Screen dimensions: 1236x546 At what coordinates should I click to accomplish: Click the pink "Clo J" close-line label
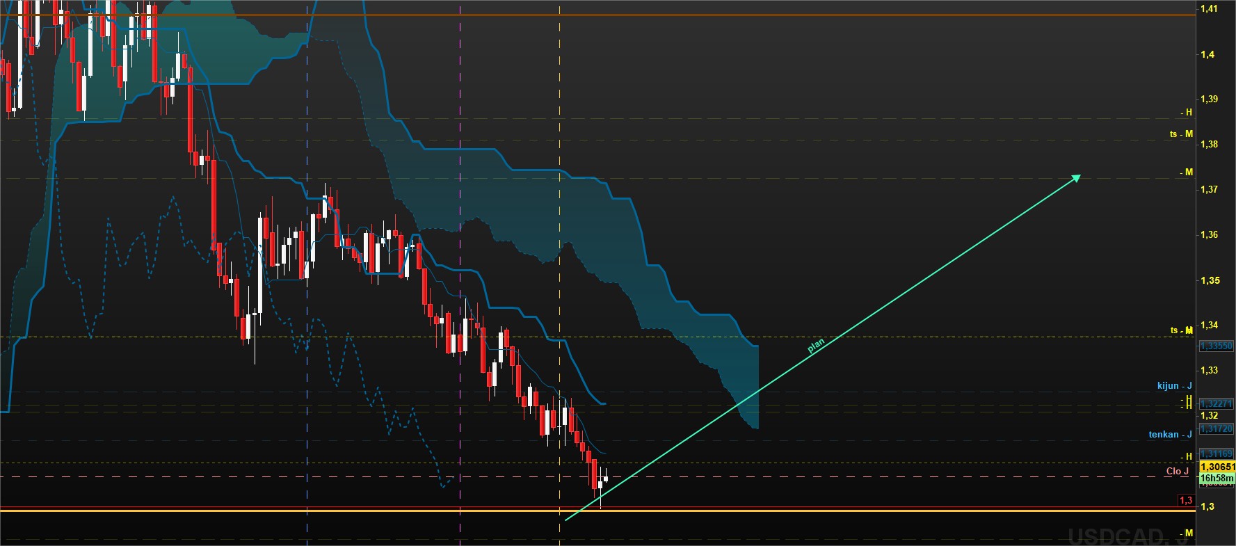point(1178,472)
